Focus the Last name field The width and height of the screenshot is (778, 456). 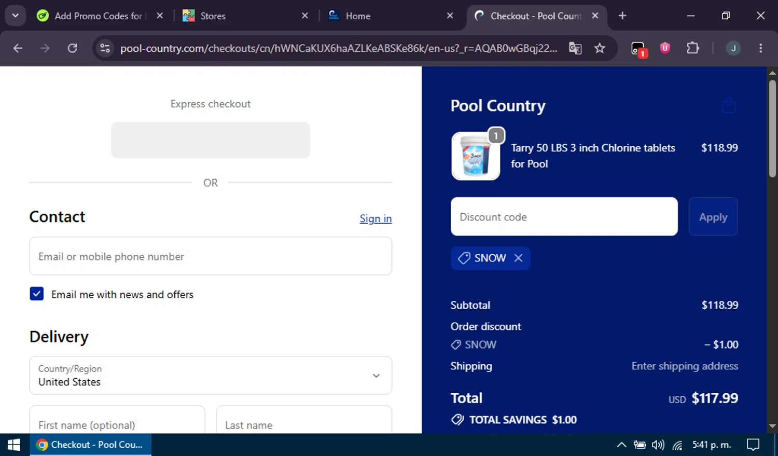click(x=304, y=420)
